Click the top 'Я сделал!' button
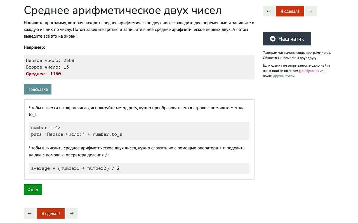 click(x=290, y=11)
